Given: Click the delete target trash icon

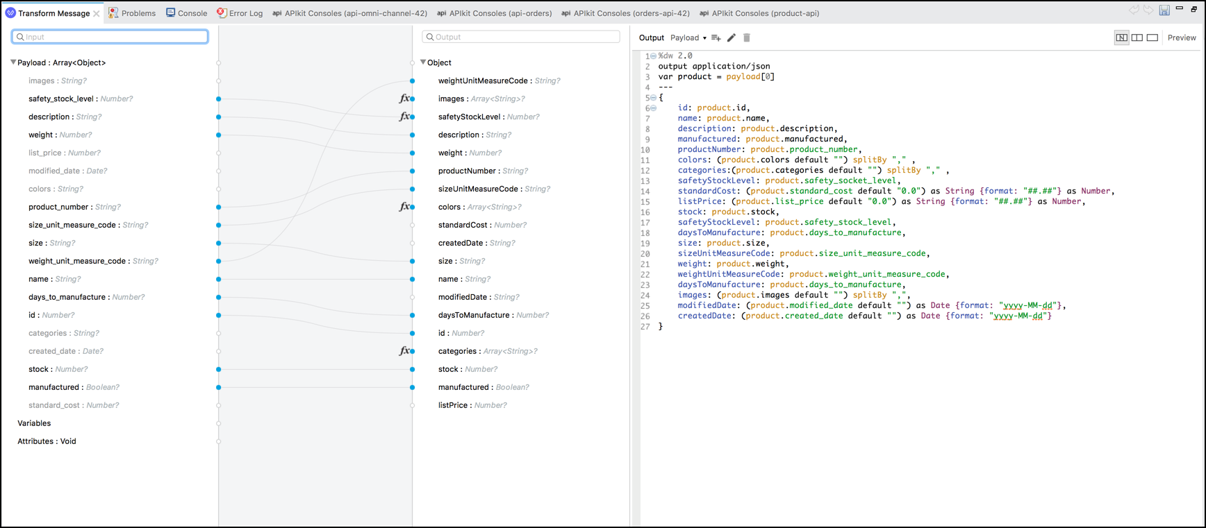Looking at the screenshot, I should [747, 37].
